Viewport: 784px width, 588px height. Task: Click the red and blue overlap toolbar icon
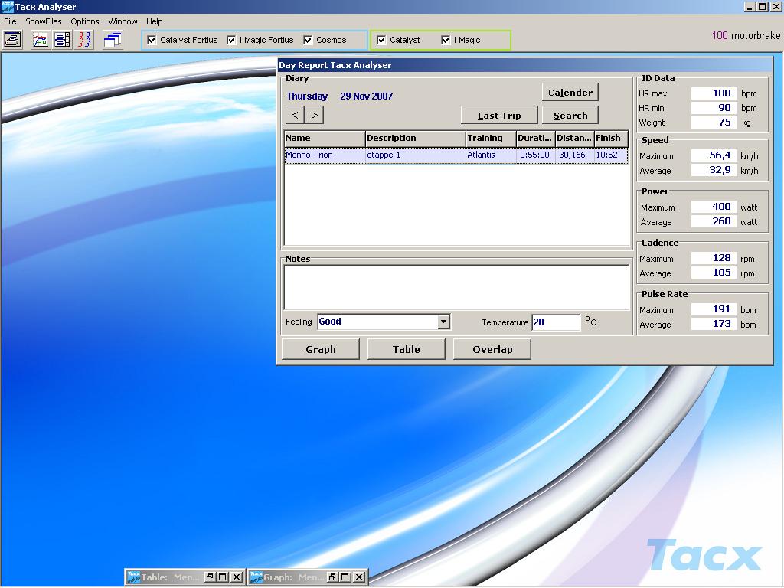pos(83,40)
